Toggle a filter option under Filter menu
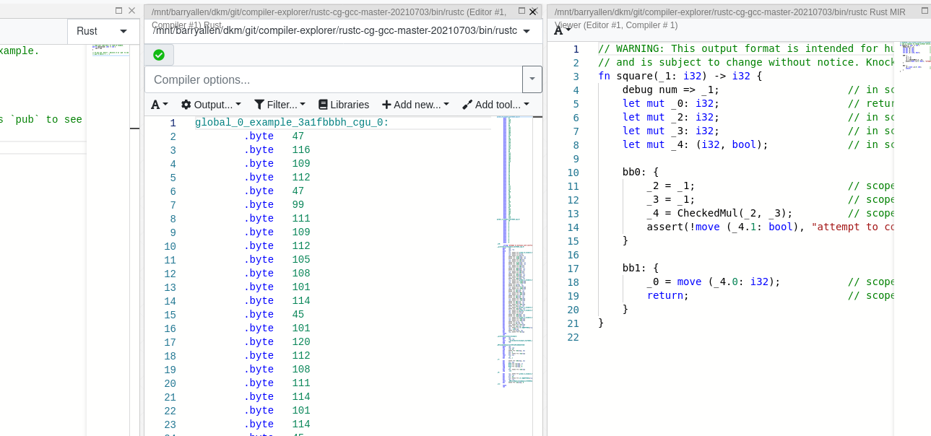Image resolution: width=931 pixels, height=436 pixels. click(280, 104)
